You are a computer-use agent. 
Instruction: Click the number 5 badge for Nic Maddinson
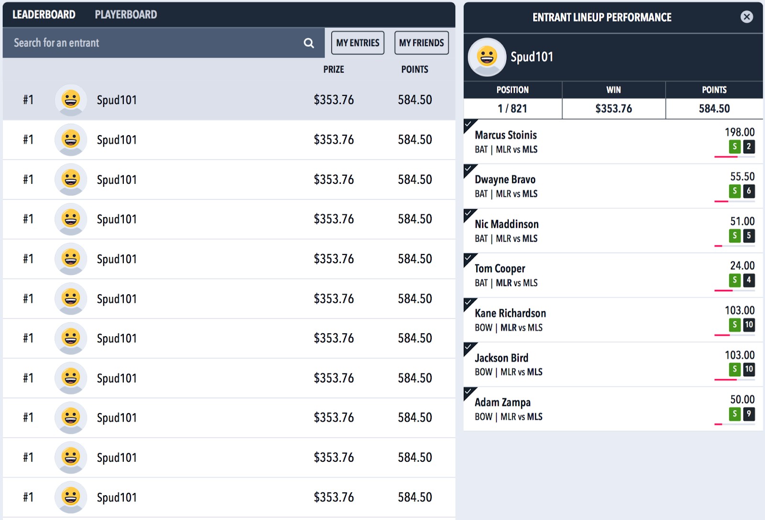point(749,235)
